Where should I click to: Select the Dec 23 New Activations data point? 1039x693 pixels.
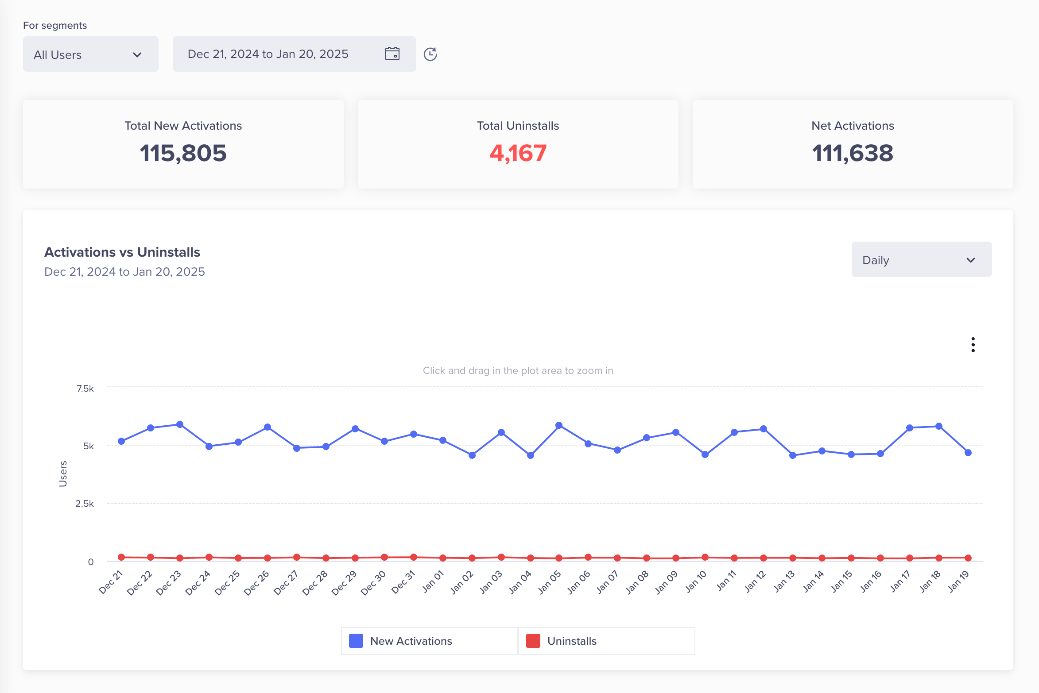(180, 424)
